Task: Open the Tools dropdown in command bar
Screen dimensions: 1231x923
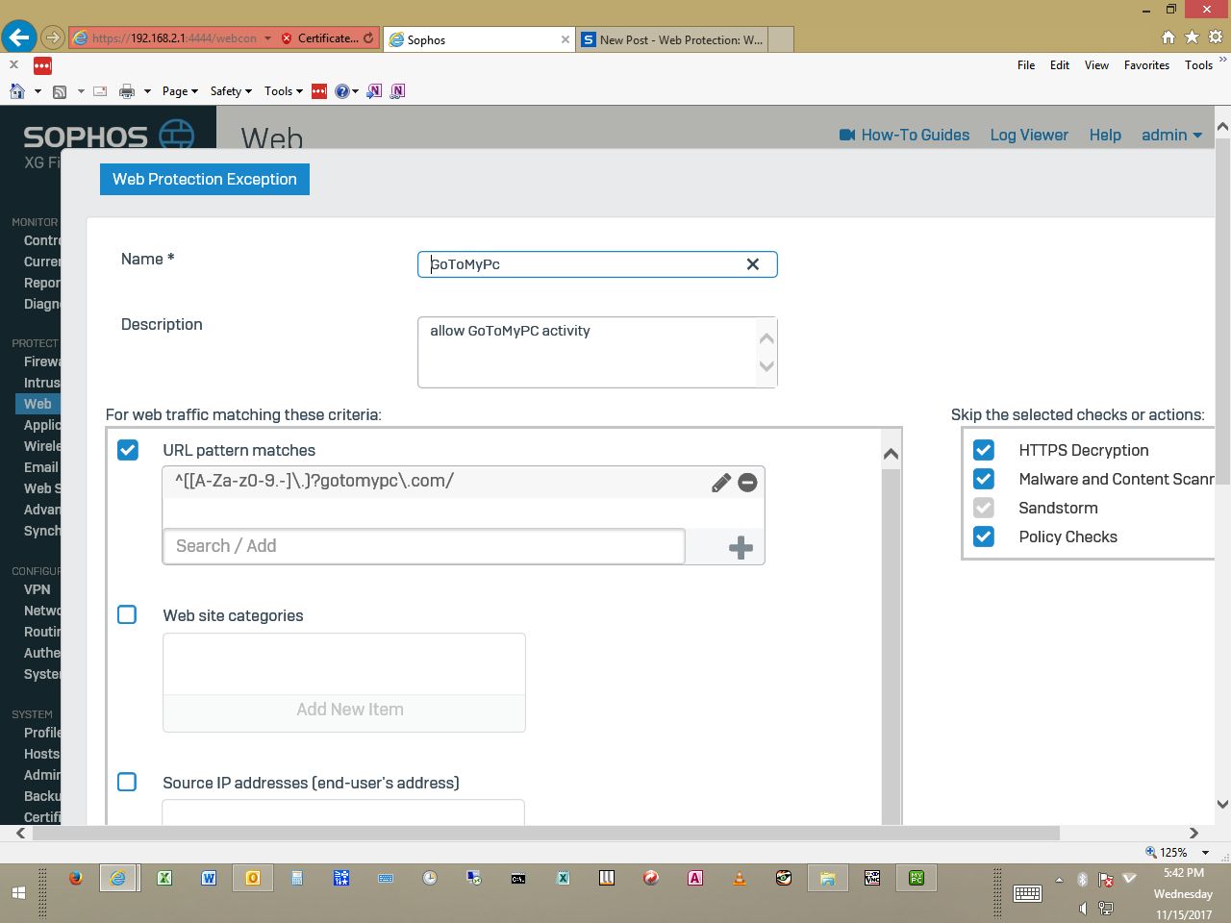Action: 284,91
